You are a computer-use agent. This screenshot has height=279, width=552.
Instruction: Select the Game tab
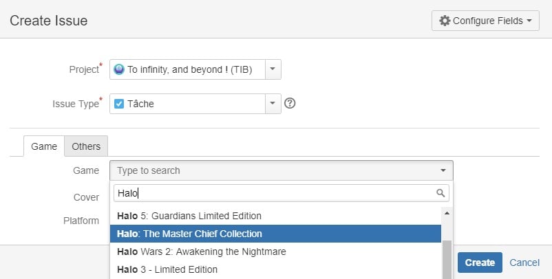coord(44,146)
